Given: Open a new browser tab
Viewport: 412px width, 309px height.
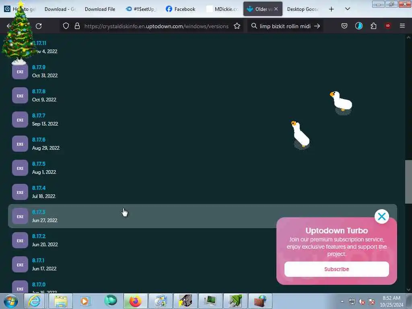Looking at the screenshot, I should point(332,9).
